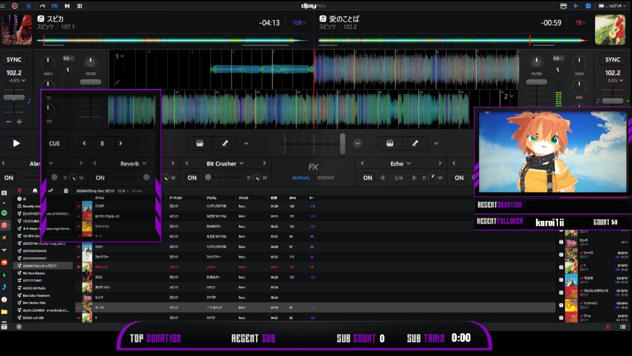
Task: Click the left deck FILTER knob
Action: [90, 62]
